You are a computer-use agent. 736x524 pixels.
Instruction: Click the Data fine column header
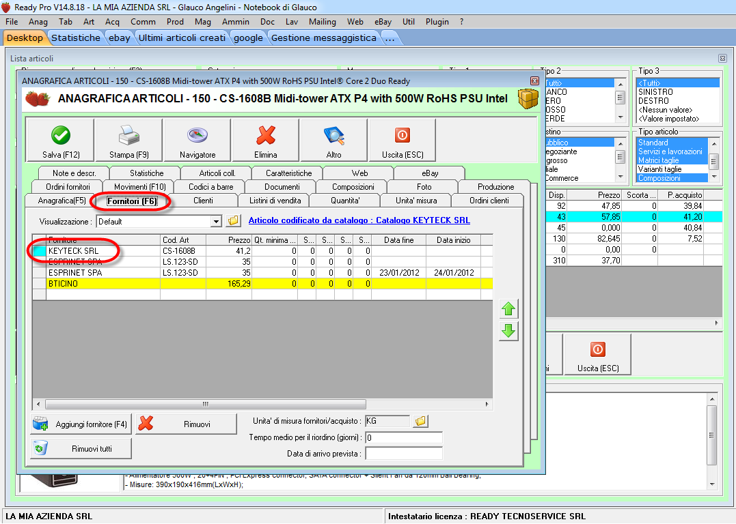[x=398, y=240]
